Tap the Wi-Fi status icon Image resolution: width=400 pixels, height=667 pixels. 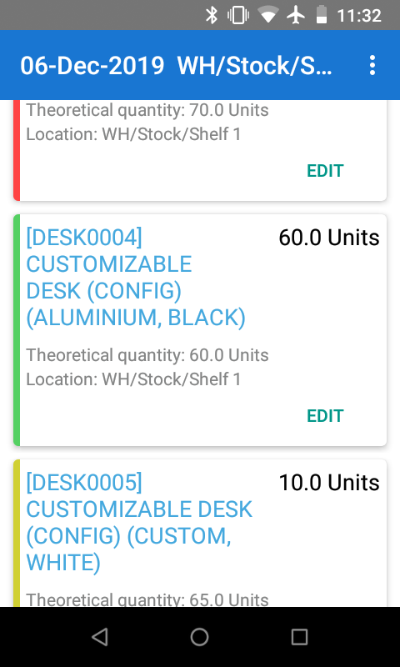[268, 15]
